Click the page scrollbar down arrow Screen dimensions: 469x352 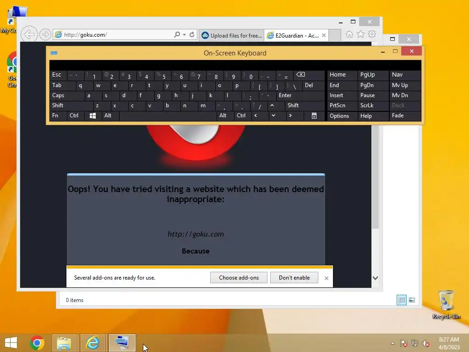[375, 278]
